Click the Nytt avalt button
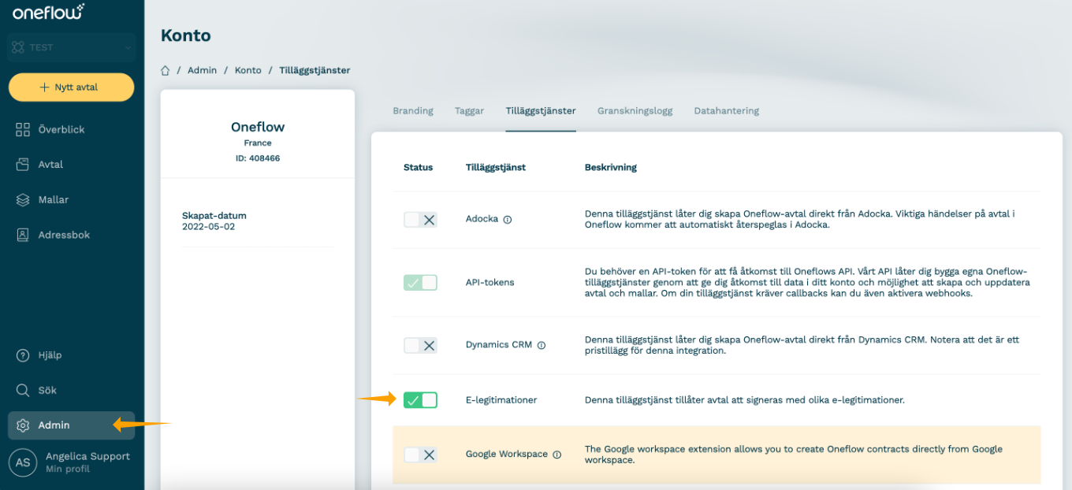Screen dimensions: 1072x490 71,87
